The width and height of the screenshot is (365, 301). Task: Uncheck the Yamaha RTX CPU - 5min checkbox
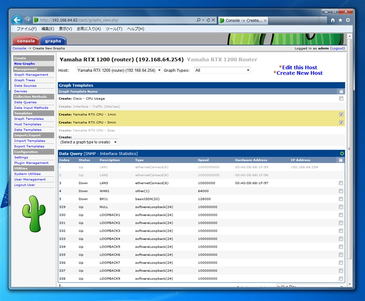[x=341, y=122]
